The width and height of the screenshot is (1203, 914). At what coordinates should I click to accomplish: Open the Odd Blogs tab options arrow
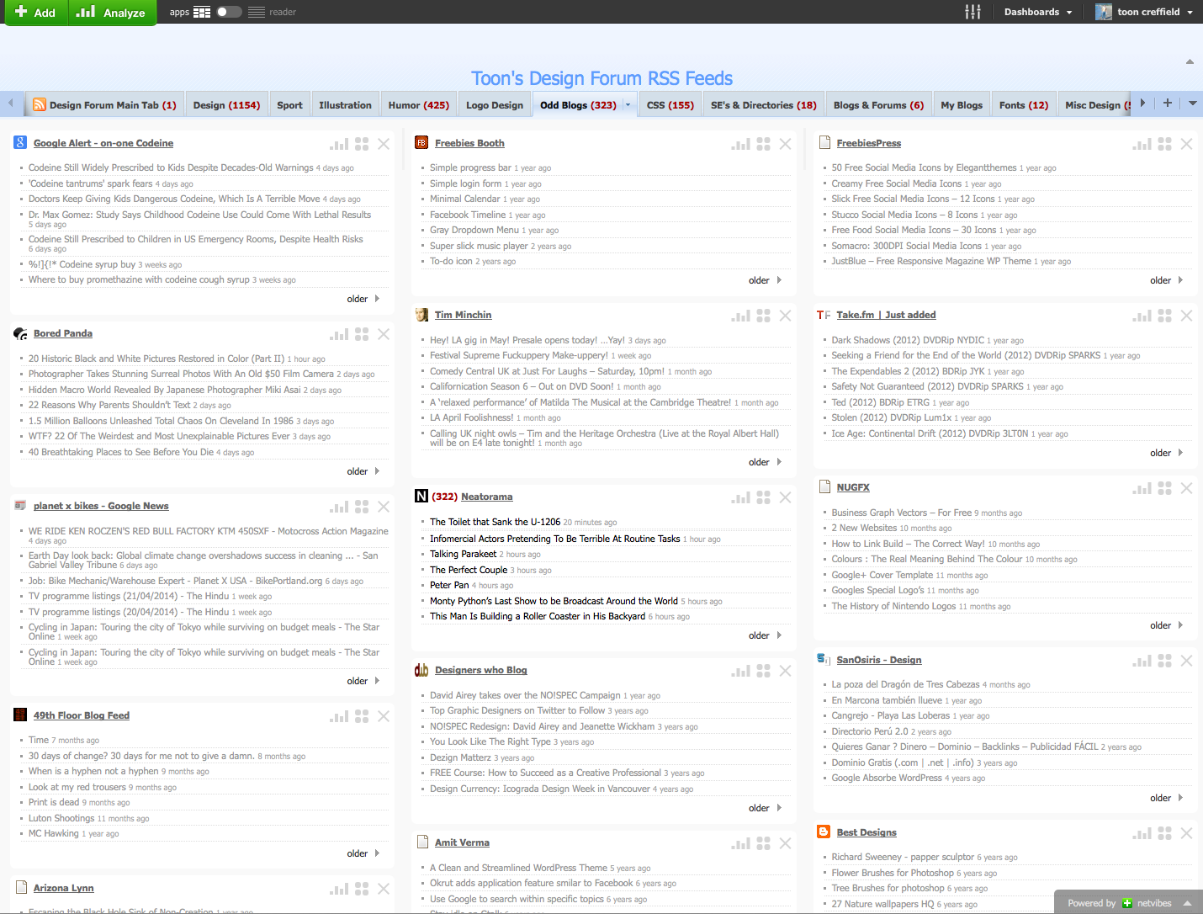point(628,105)
